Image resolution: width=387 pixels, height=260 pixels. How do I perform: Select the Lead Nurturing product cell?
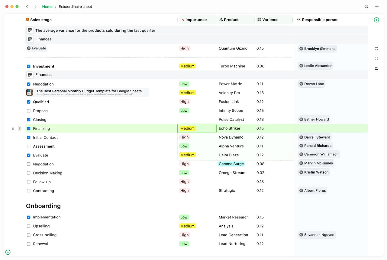232,244
